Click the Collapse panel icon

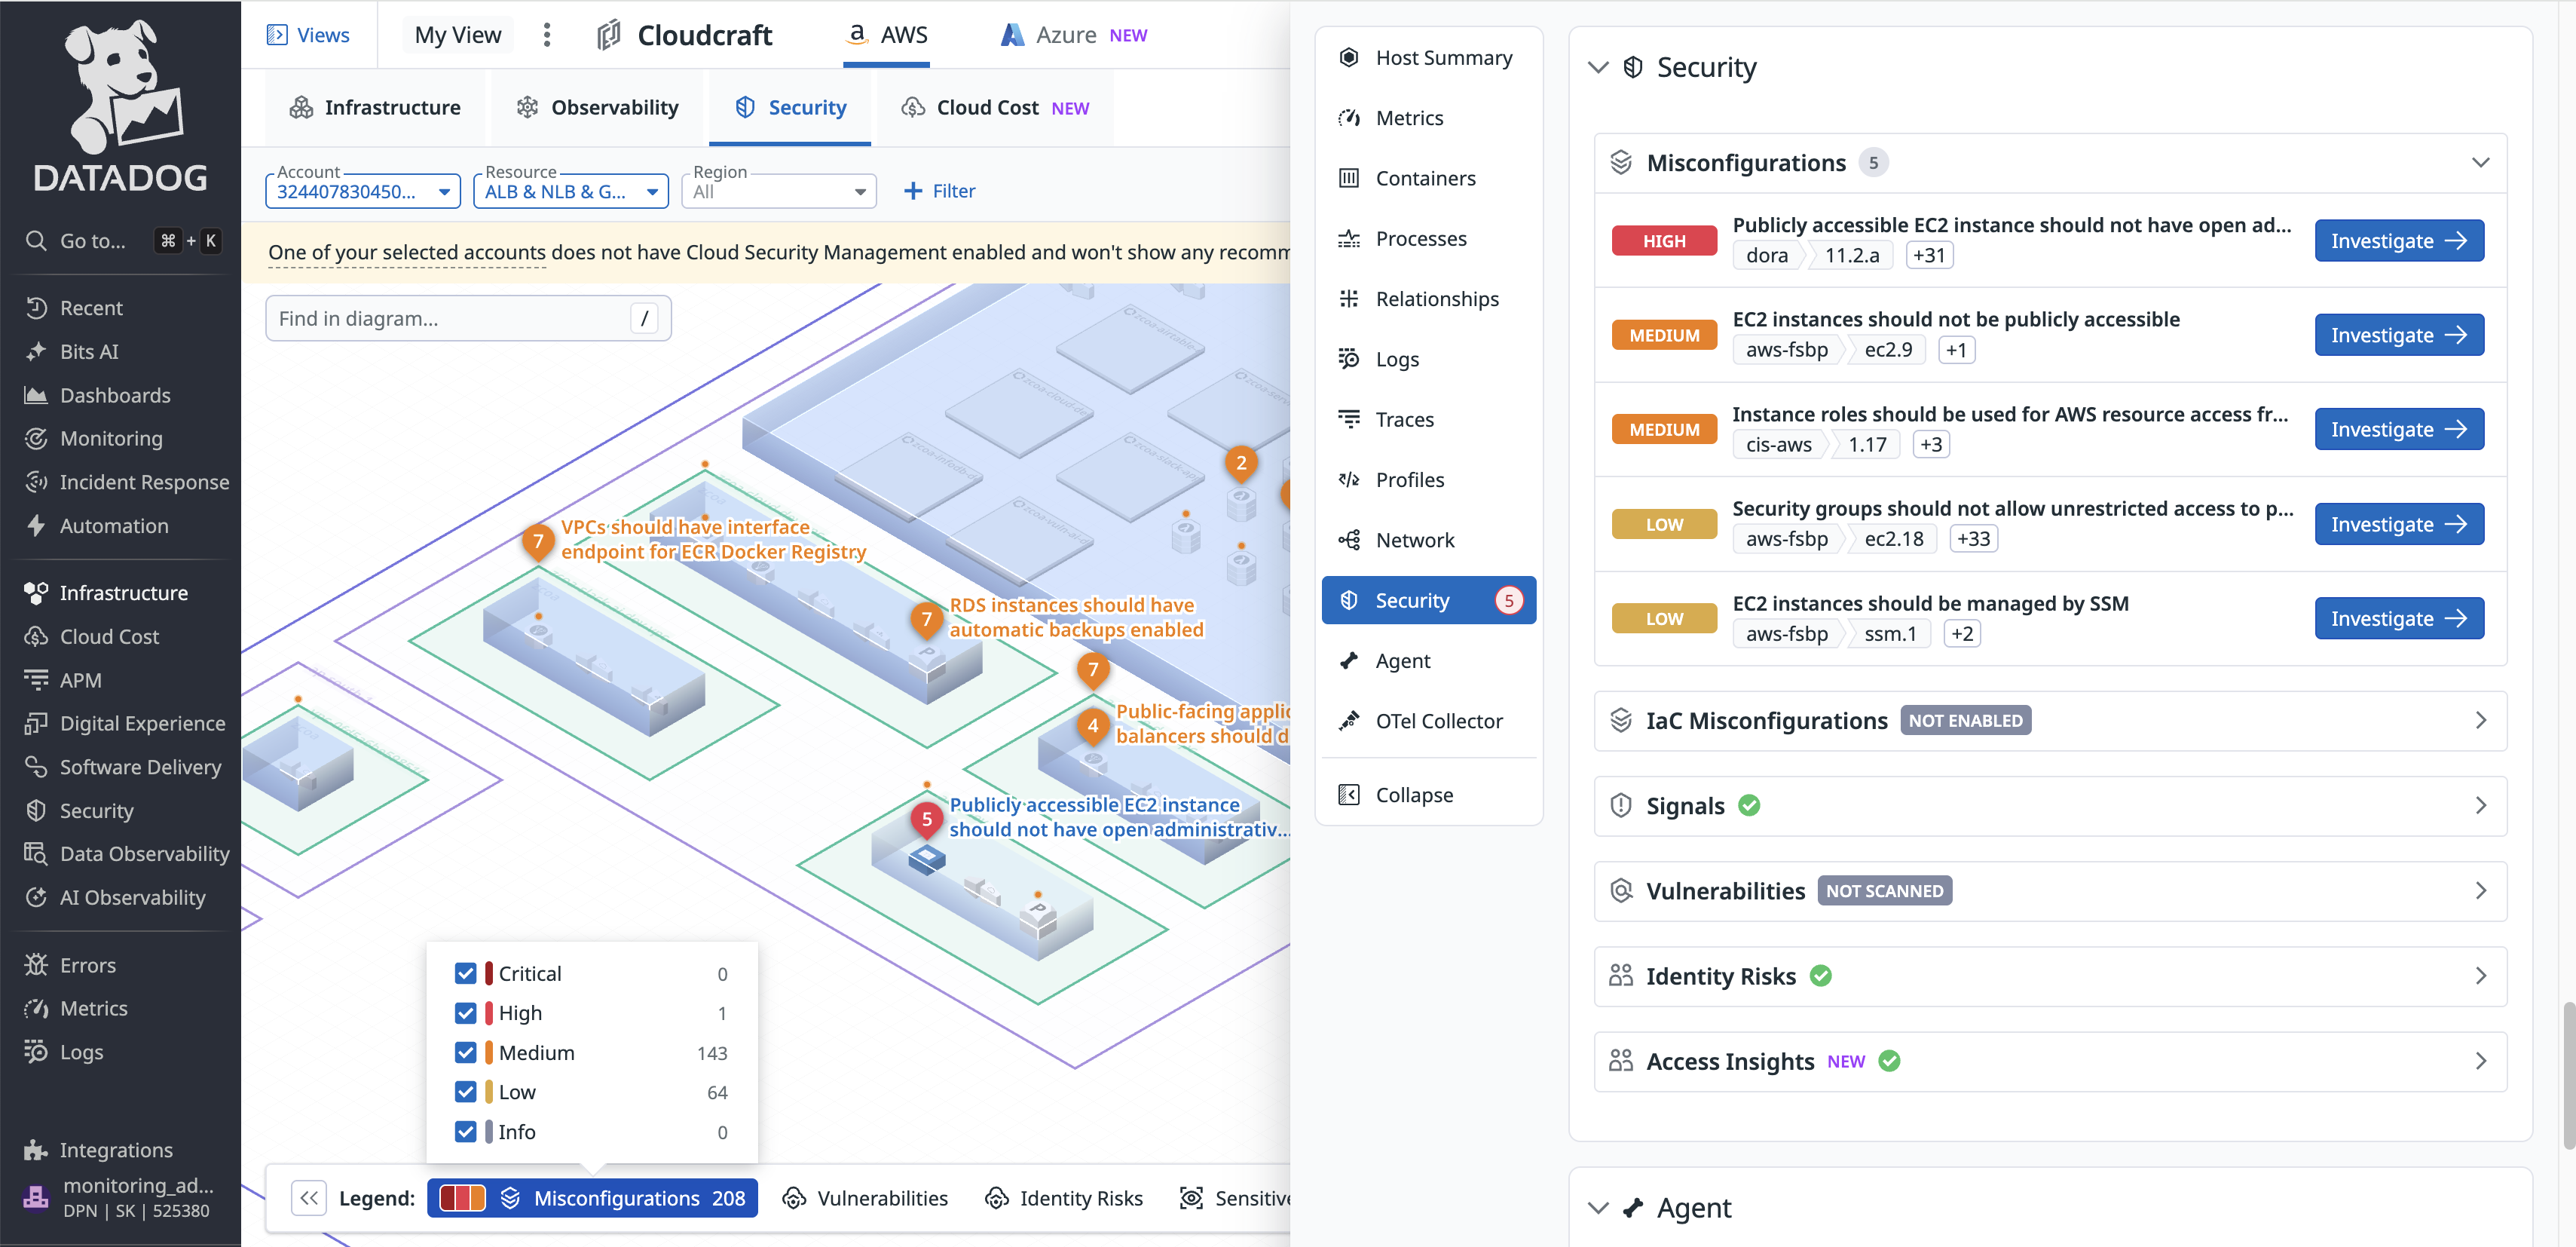point(1348,795)
